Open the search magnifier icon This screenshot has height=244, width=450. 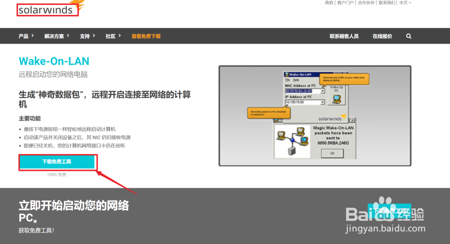coord(409,36)
